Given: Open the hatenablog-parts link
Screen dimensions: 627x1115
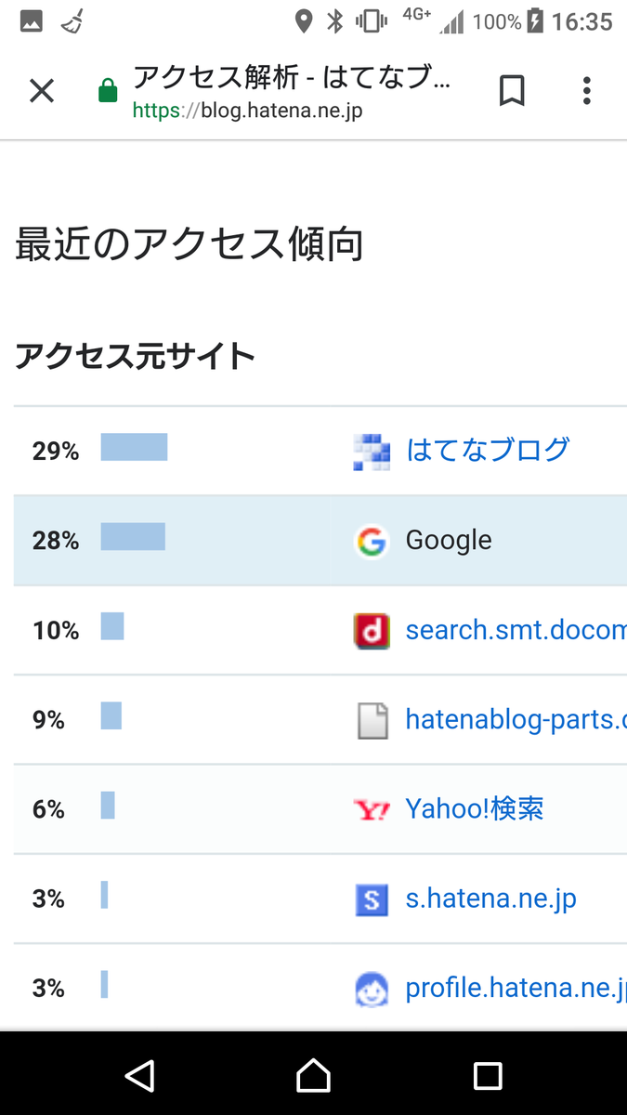Looking at the screenshot, I should pos(516,719).
